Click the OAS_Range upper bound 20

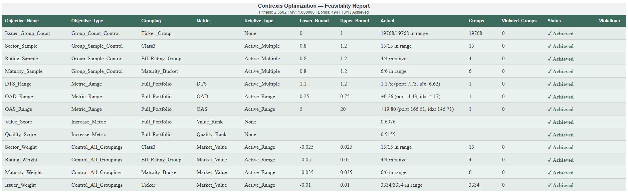click(343, 109)
